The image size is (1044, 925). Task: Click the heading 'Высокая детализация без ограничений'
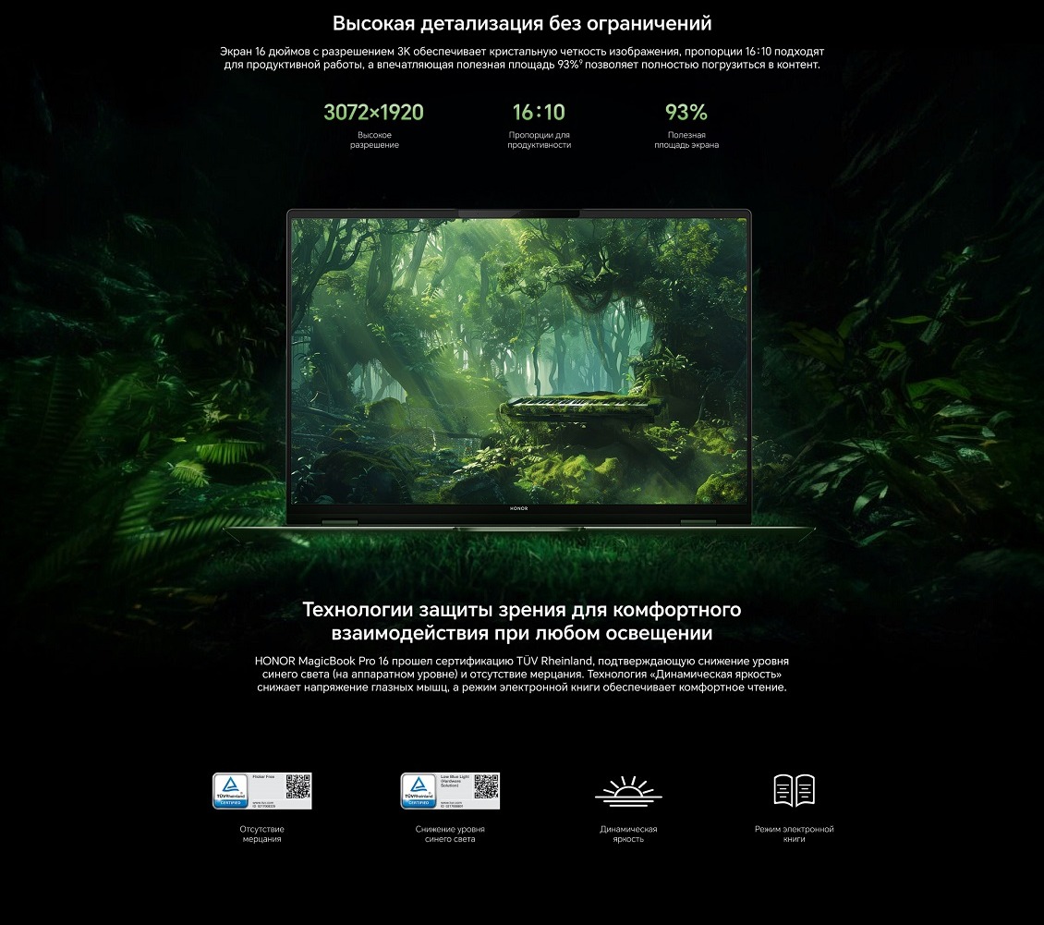(522, 23)
